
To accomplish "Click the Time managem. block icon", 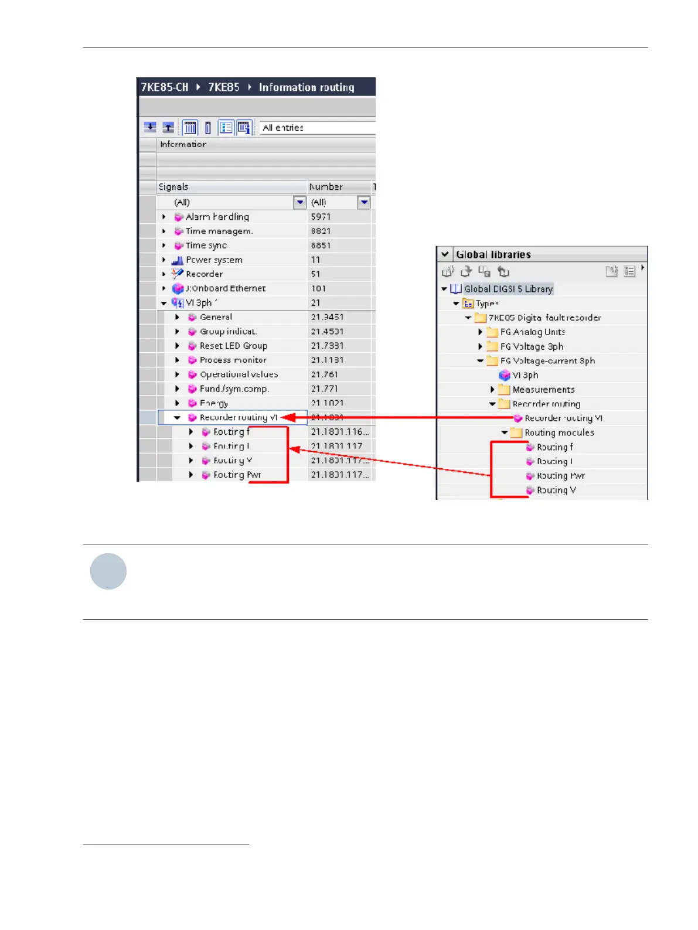I will pos(179,231).
